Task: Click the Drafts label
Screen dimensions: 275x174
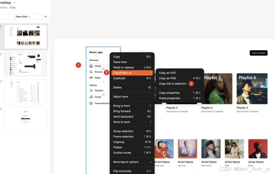Action: pyautogui.click(x=4, y=8)
